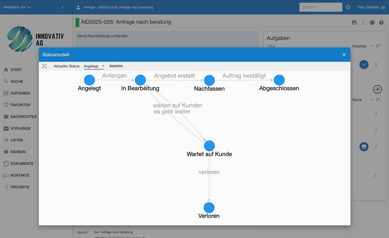Toggle the blue task checkmark in Aufgaben
389x238 pixels.
point(364,65)
